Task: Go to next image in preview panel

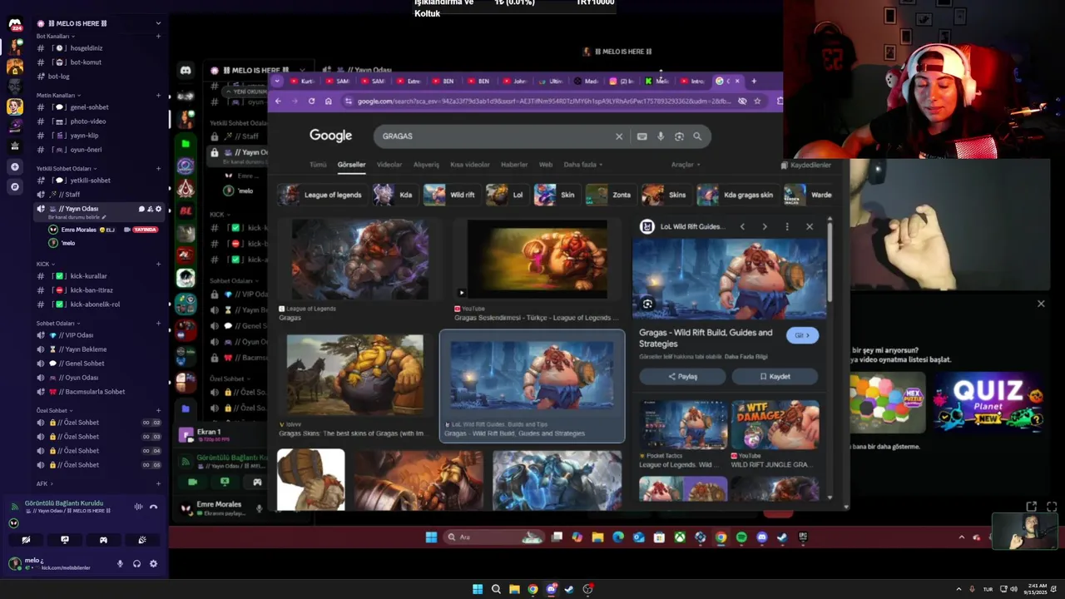Action: [765, 226]
